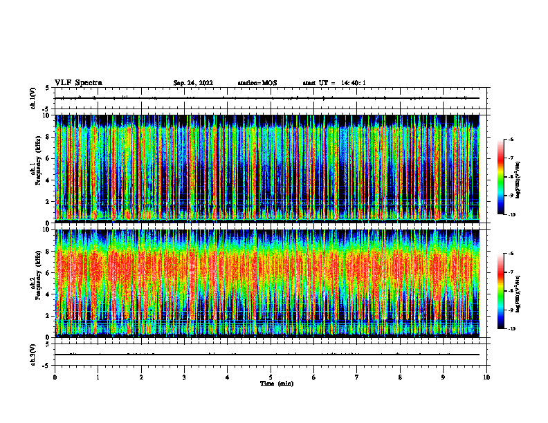
Task: Click the ch.1 spectrogram color scale bar
Action: [x=501, y=177]
